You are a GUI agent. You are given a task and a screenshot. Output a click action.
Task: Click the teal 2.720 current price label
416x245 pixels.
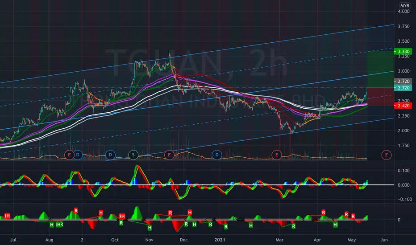click(x=403, y=88)
